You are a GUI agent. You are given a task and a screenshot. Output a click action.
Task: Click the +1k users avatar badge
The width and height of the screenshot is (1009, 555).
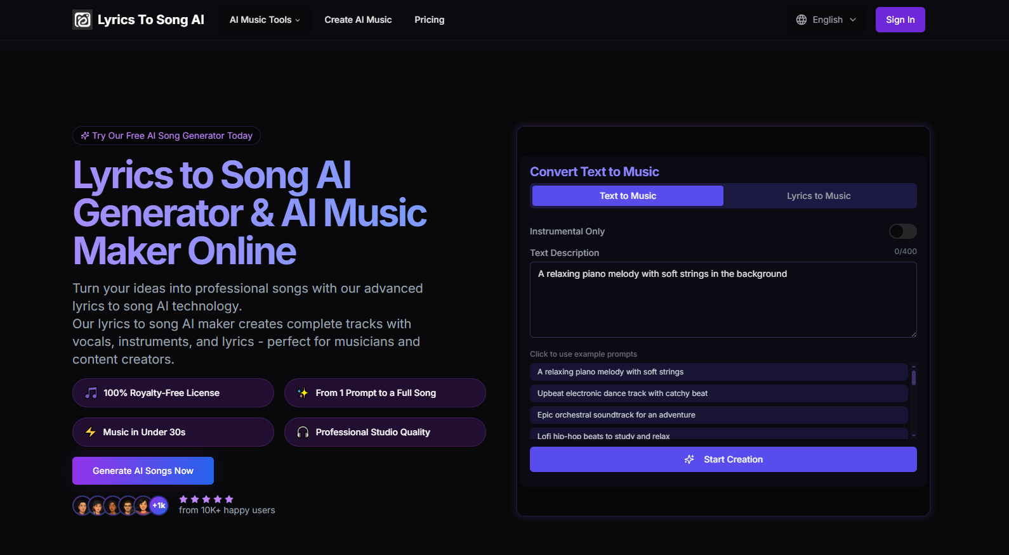point(159,506)
